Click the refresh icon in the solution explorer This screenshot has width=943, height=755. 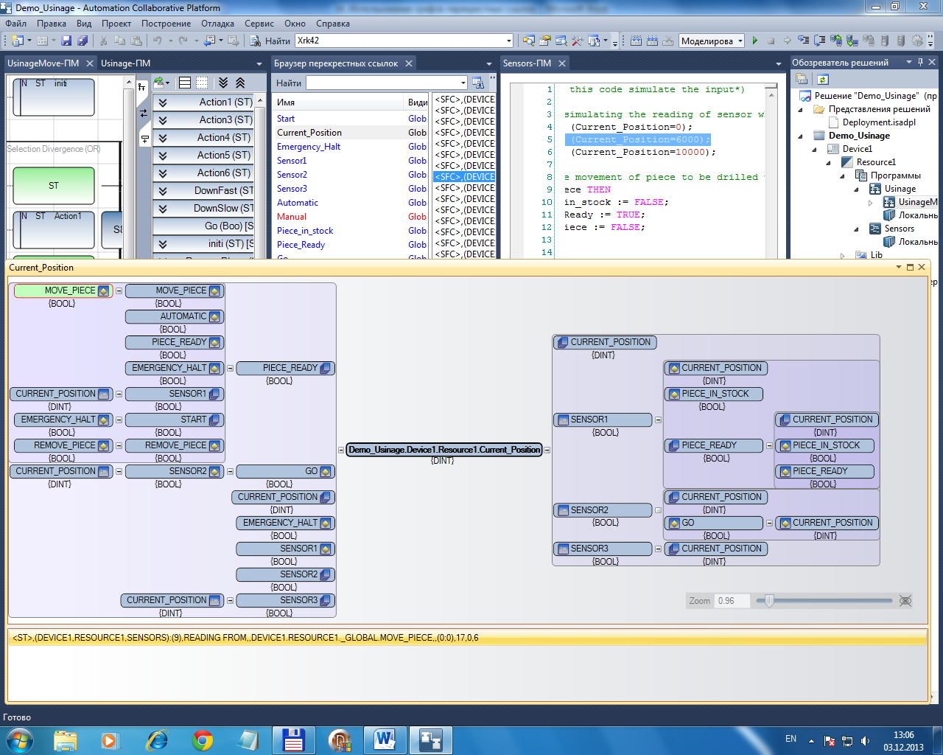(x=823, y=80)
